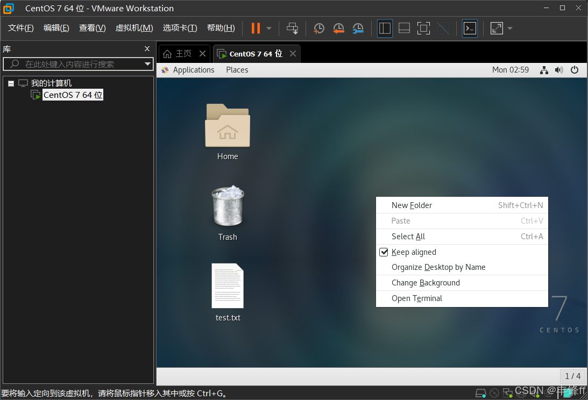Open the 编辑(E) menu
Image resolution: width=588 pixels, height=400 pixels.
coord(56,28)
